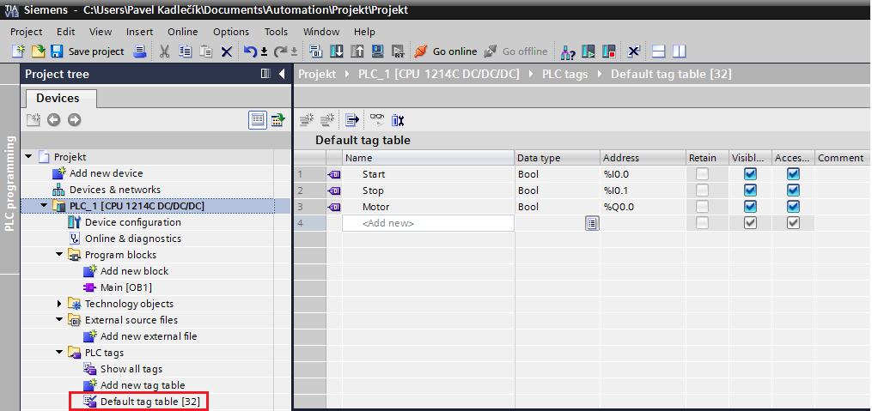Click the Compile icon in toolbar
Screen dimensions: 872x411
316,51
